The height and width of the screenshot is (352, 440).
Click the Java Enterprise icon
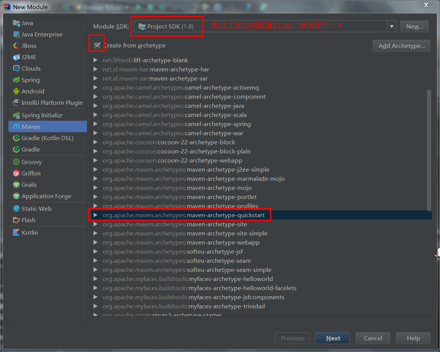[16, 35]
